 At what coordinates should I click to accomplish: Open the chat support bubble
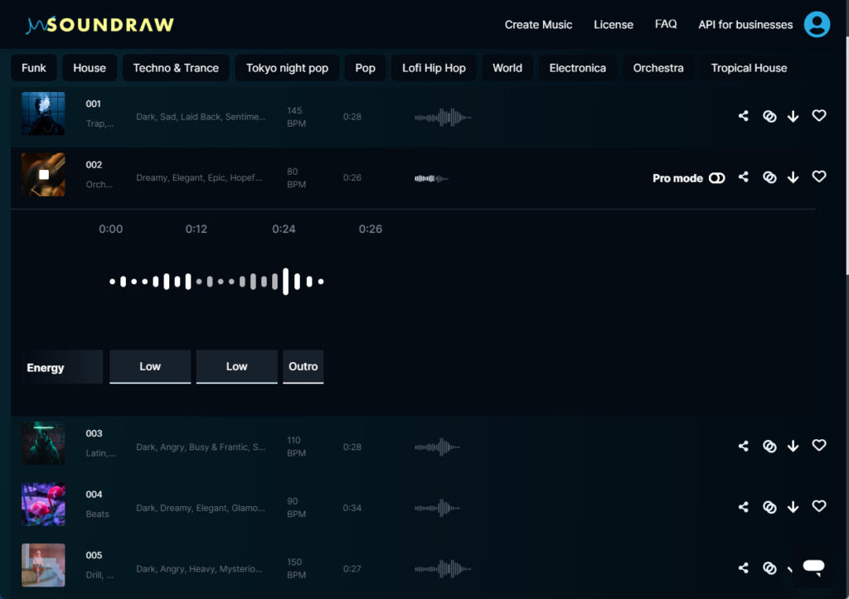point(814,568)
